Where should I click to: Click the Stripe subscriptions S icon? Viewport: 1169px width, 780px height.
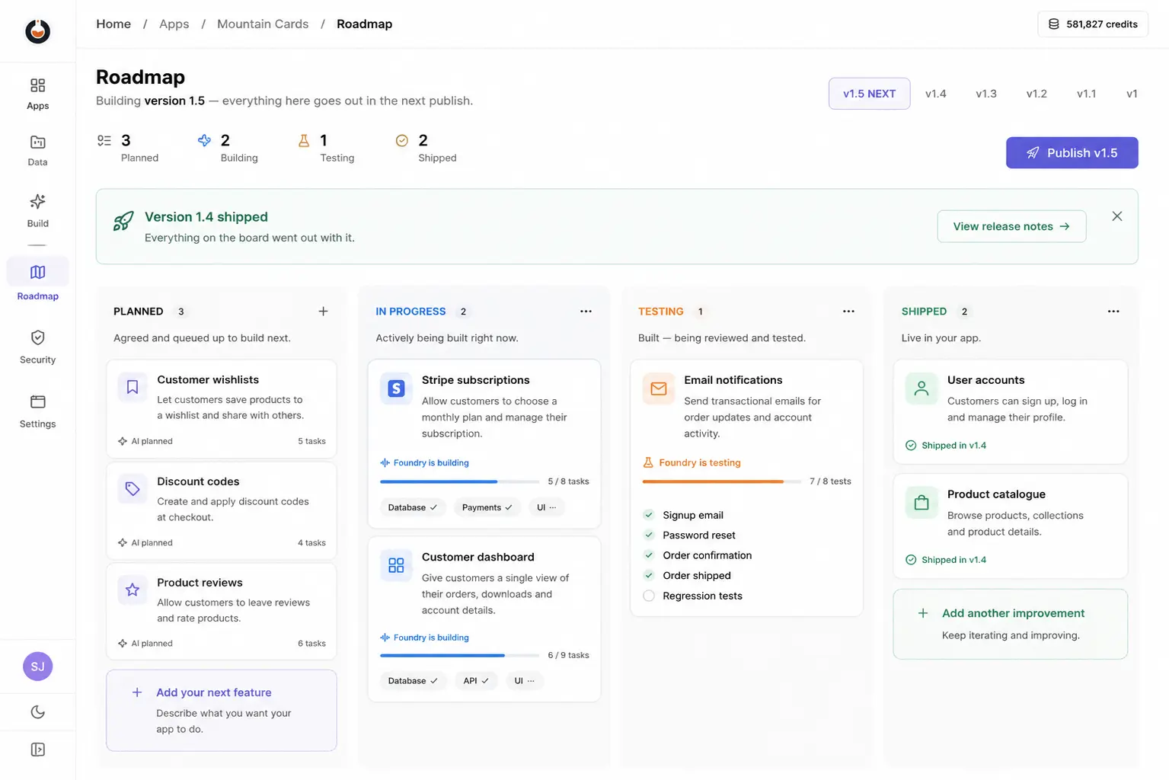click(396, 388)
